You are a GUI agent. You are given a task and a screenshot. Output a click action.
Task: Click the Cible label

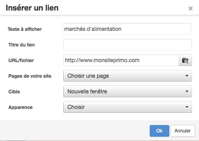tap(14, 92)
